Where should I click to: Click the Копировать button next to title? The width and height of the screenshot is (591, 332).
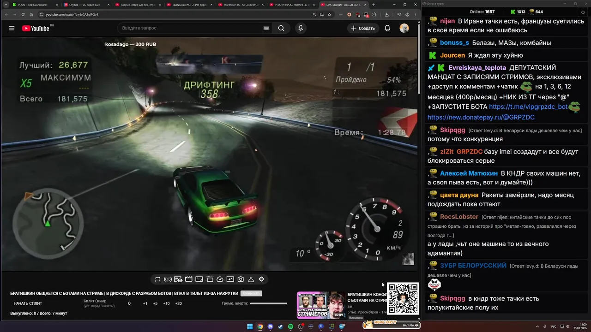click(252, 293)
